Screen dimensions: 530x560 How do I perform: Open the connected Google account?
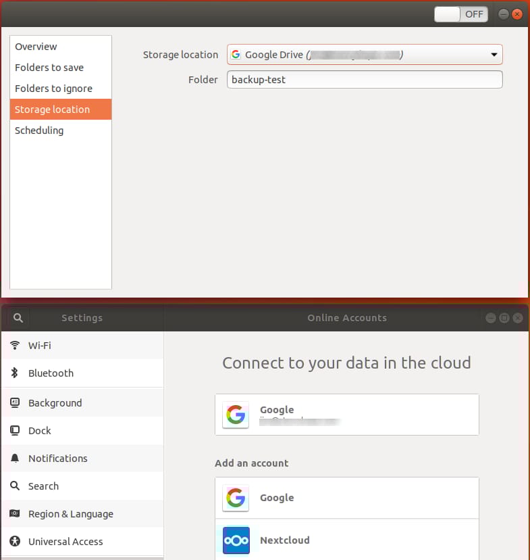pos(346,415)
